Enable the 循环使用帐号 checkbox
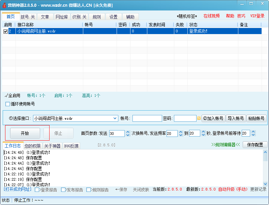The image size is (269, 205). pyautogui.click(x=8, y=104)
